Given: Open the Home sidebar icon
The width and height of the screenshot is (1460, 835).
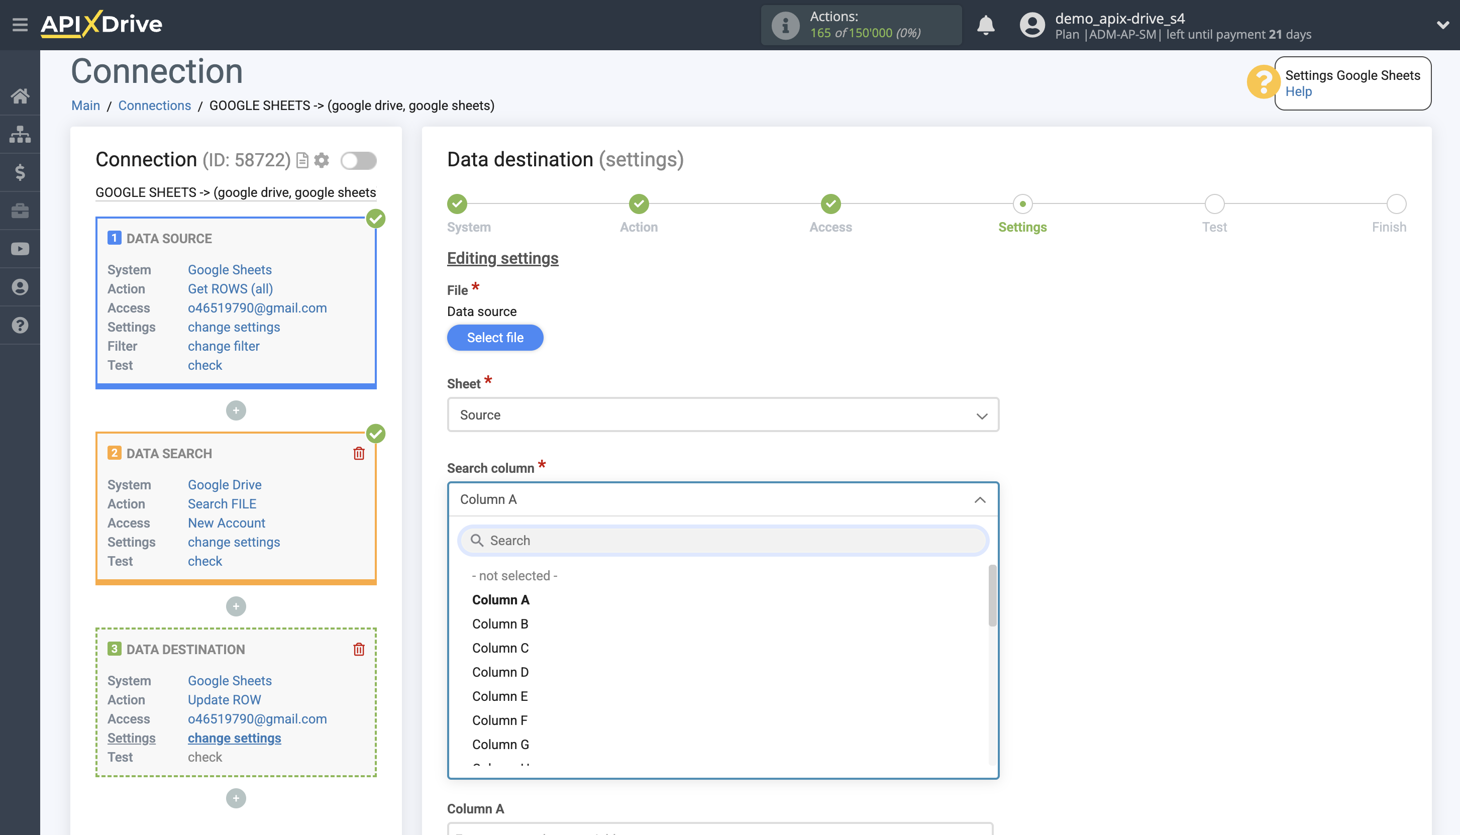Looking at the screenshot, I should (x=20, y=96).
